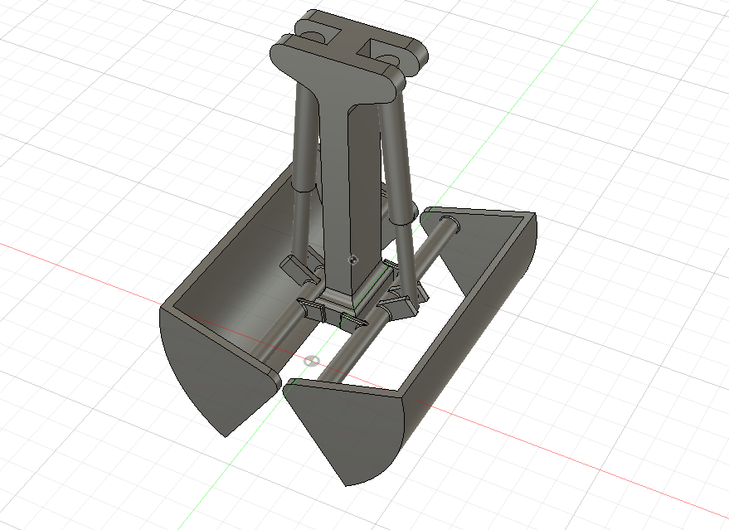Select the left pin hole in the top bracket
Screen dimensions: 729x530
(x=314, y=36)
